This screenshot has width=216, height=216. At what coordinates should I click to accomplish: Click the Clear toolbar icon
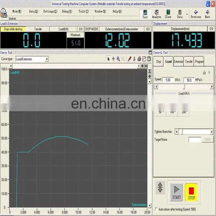click(x=168, y=14)
